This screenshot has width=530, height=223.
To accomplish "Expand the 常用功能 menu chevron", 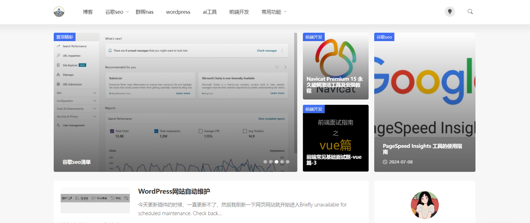I will [285, 12].
